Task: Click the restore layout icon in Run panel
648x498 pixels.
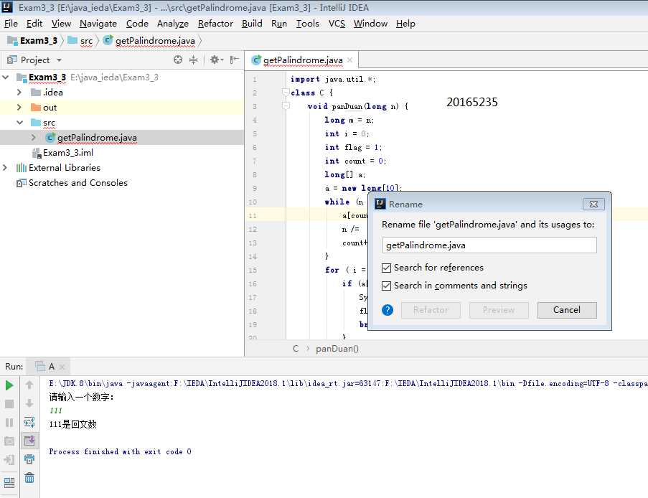Action: tap(9, 482)
